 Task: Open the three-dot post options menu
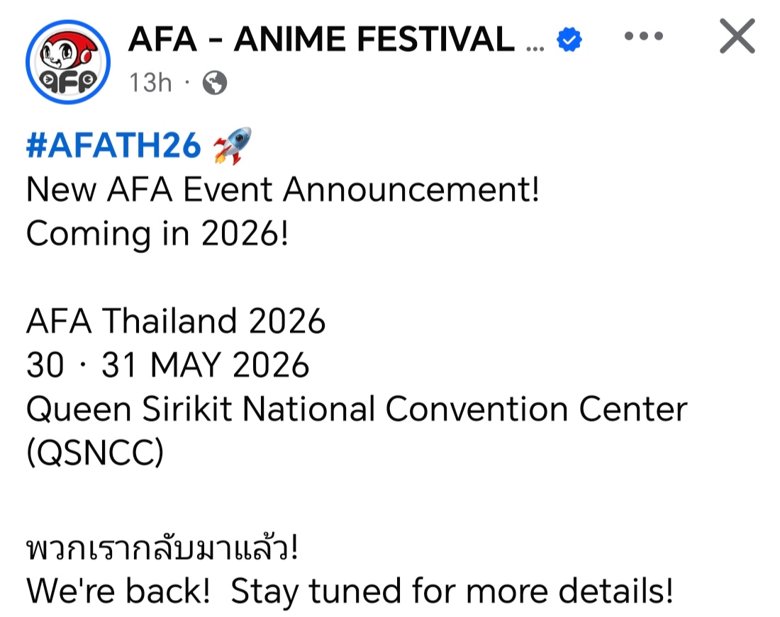[x=642, y=37]
